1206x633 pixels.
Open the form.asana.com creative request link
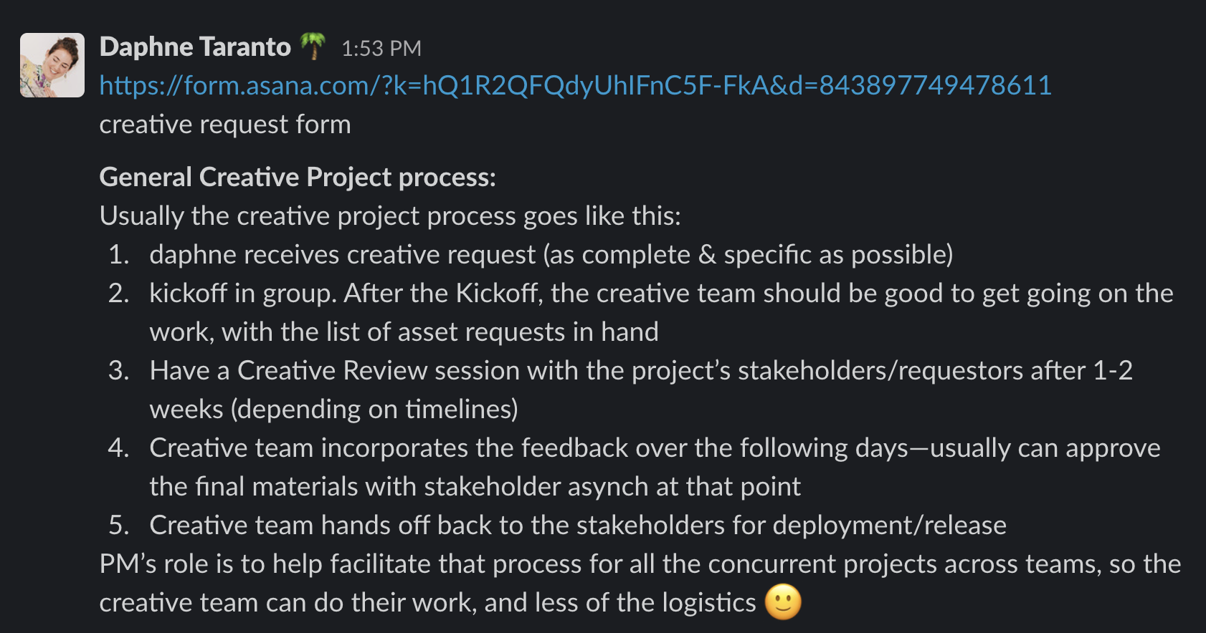575,86
